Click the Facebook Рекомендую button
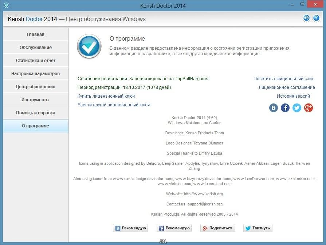 (x=174, y=228)
